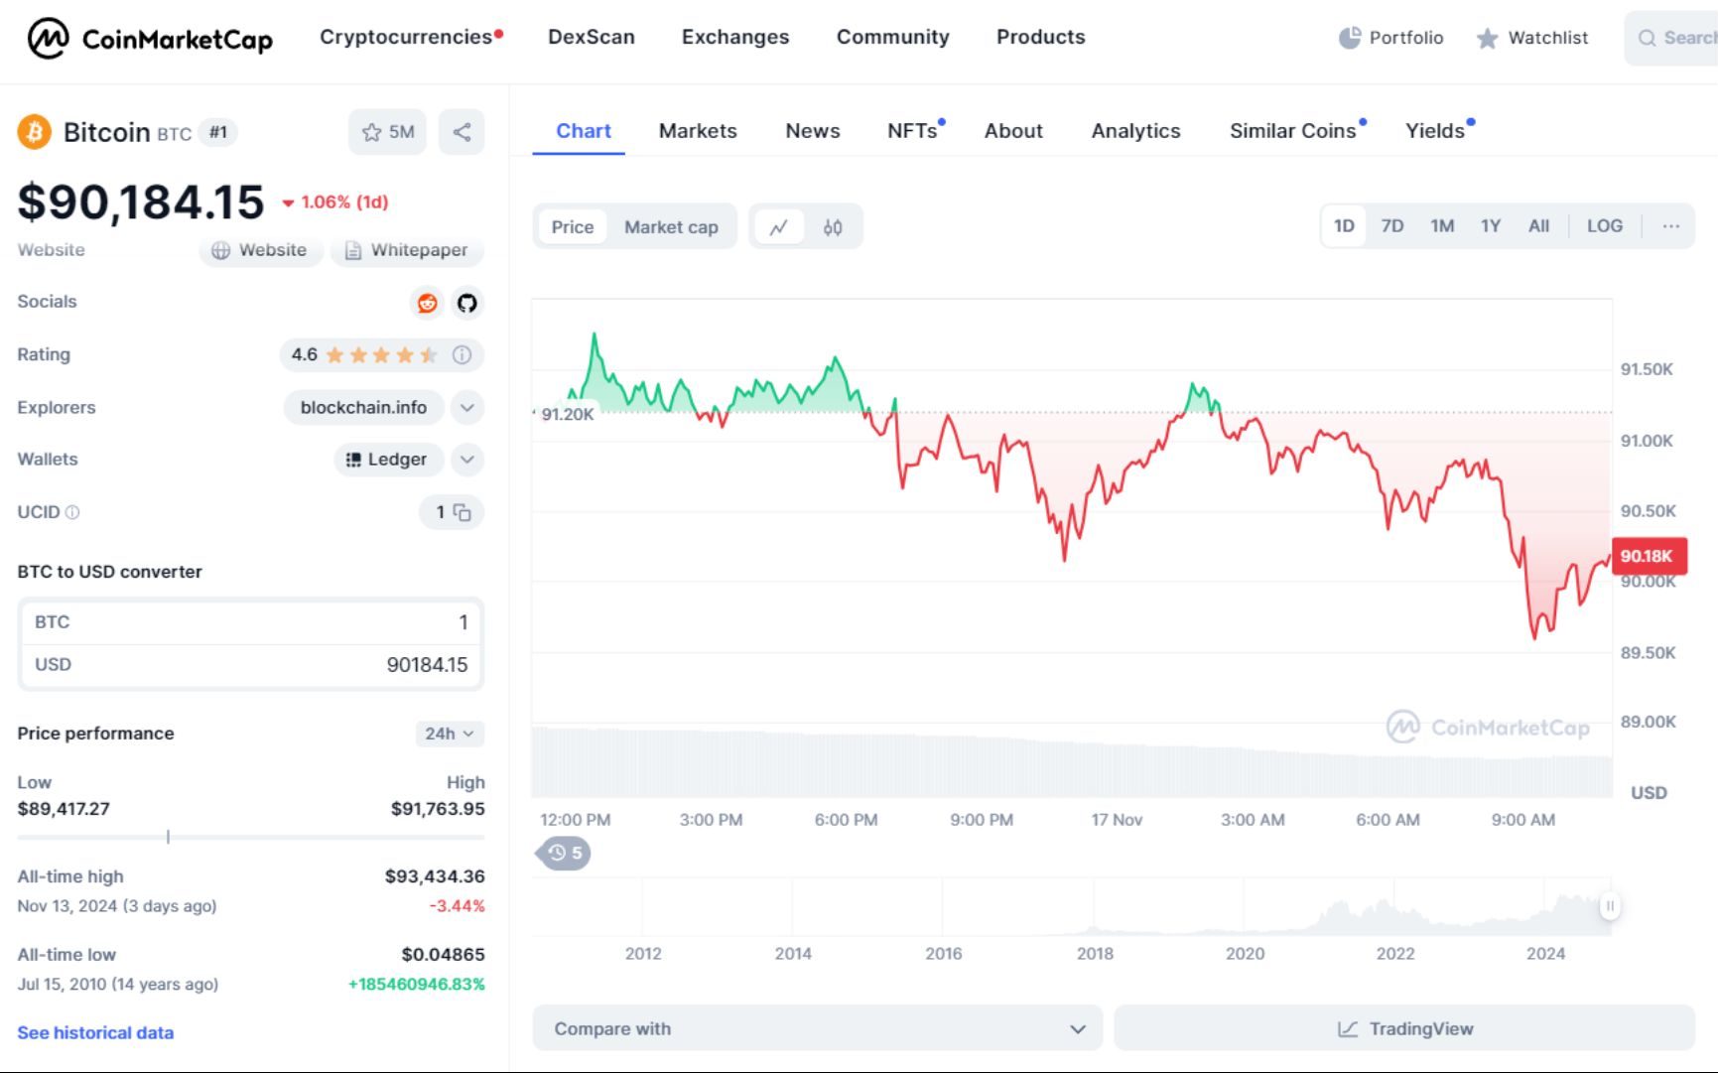Expand the Explorers dropdown beside blockchain.info
Viewport: 1718px width, 1073px height.
tap(466, 407)
